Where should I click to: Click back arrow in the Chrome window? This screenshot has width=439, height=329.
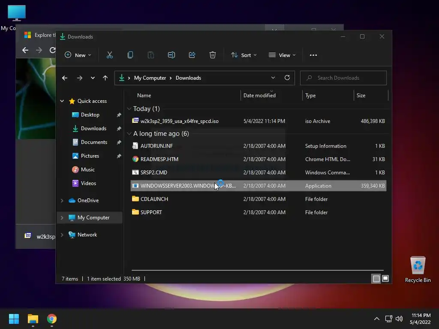[25, 50]
